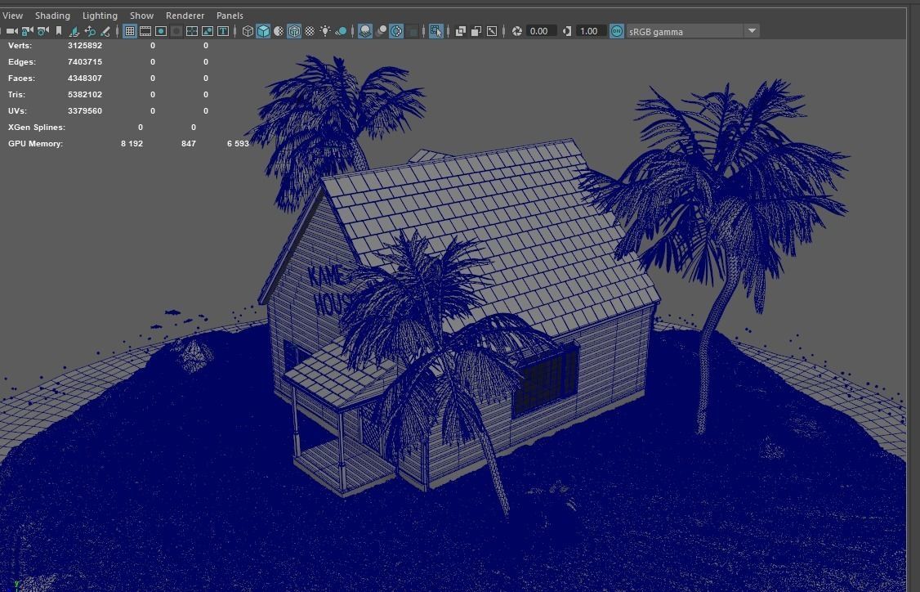The height and width of the screenshot is (592, 920).
Task: Click the Depth of Field icon
Action: click(412, 31)
